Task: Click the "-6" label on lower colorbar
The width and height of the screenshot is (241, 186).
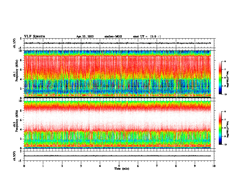Action: click(225, 112)
